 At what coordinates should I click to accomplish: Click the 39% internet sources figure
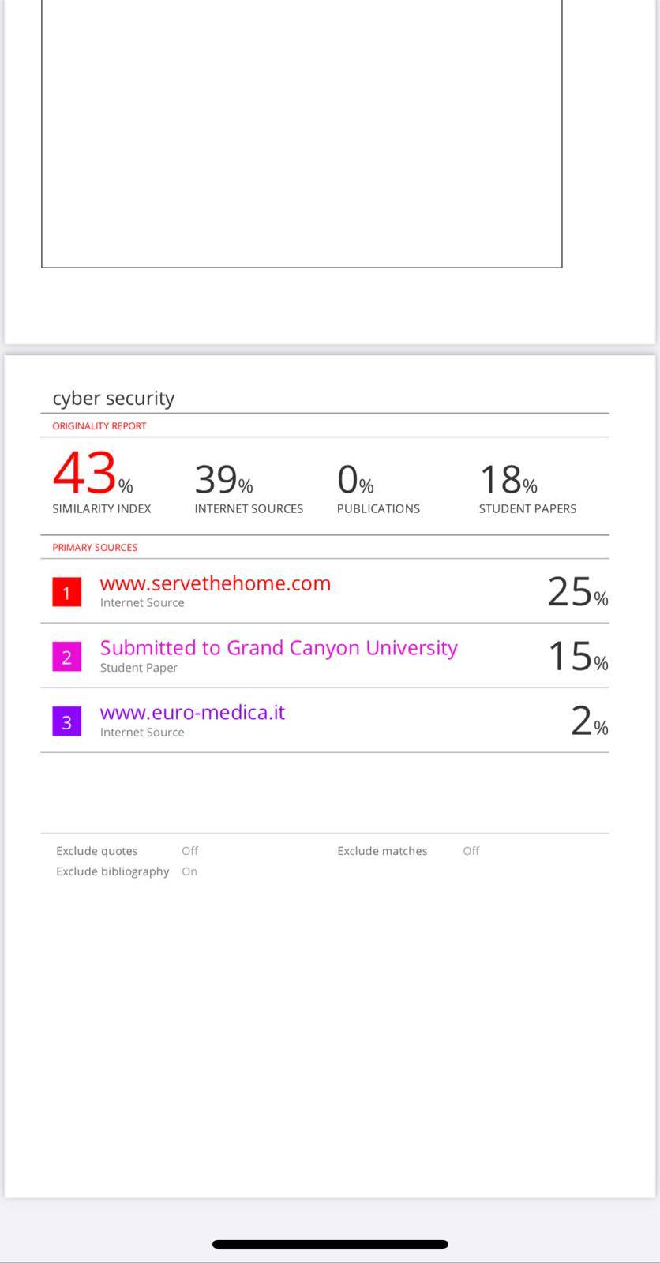tap(223, 479)
